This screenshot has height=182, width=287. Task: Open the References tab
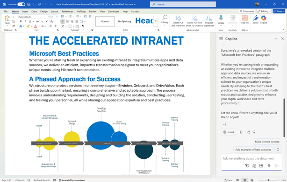pyautogui.click(x=67, y=12)
